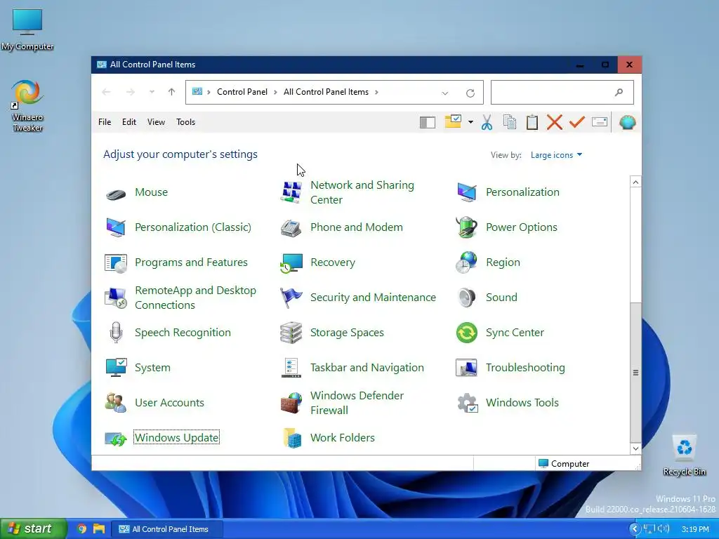Open the Windows Update link text
This screenshot has height=539, width=719.
176,438
